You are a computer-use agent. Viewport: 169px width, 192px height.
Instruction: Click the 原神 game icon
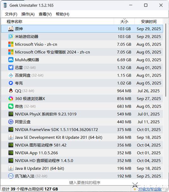11,29
